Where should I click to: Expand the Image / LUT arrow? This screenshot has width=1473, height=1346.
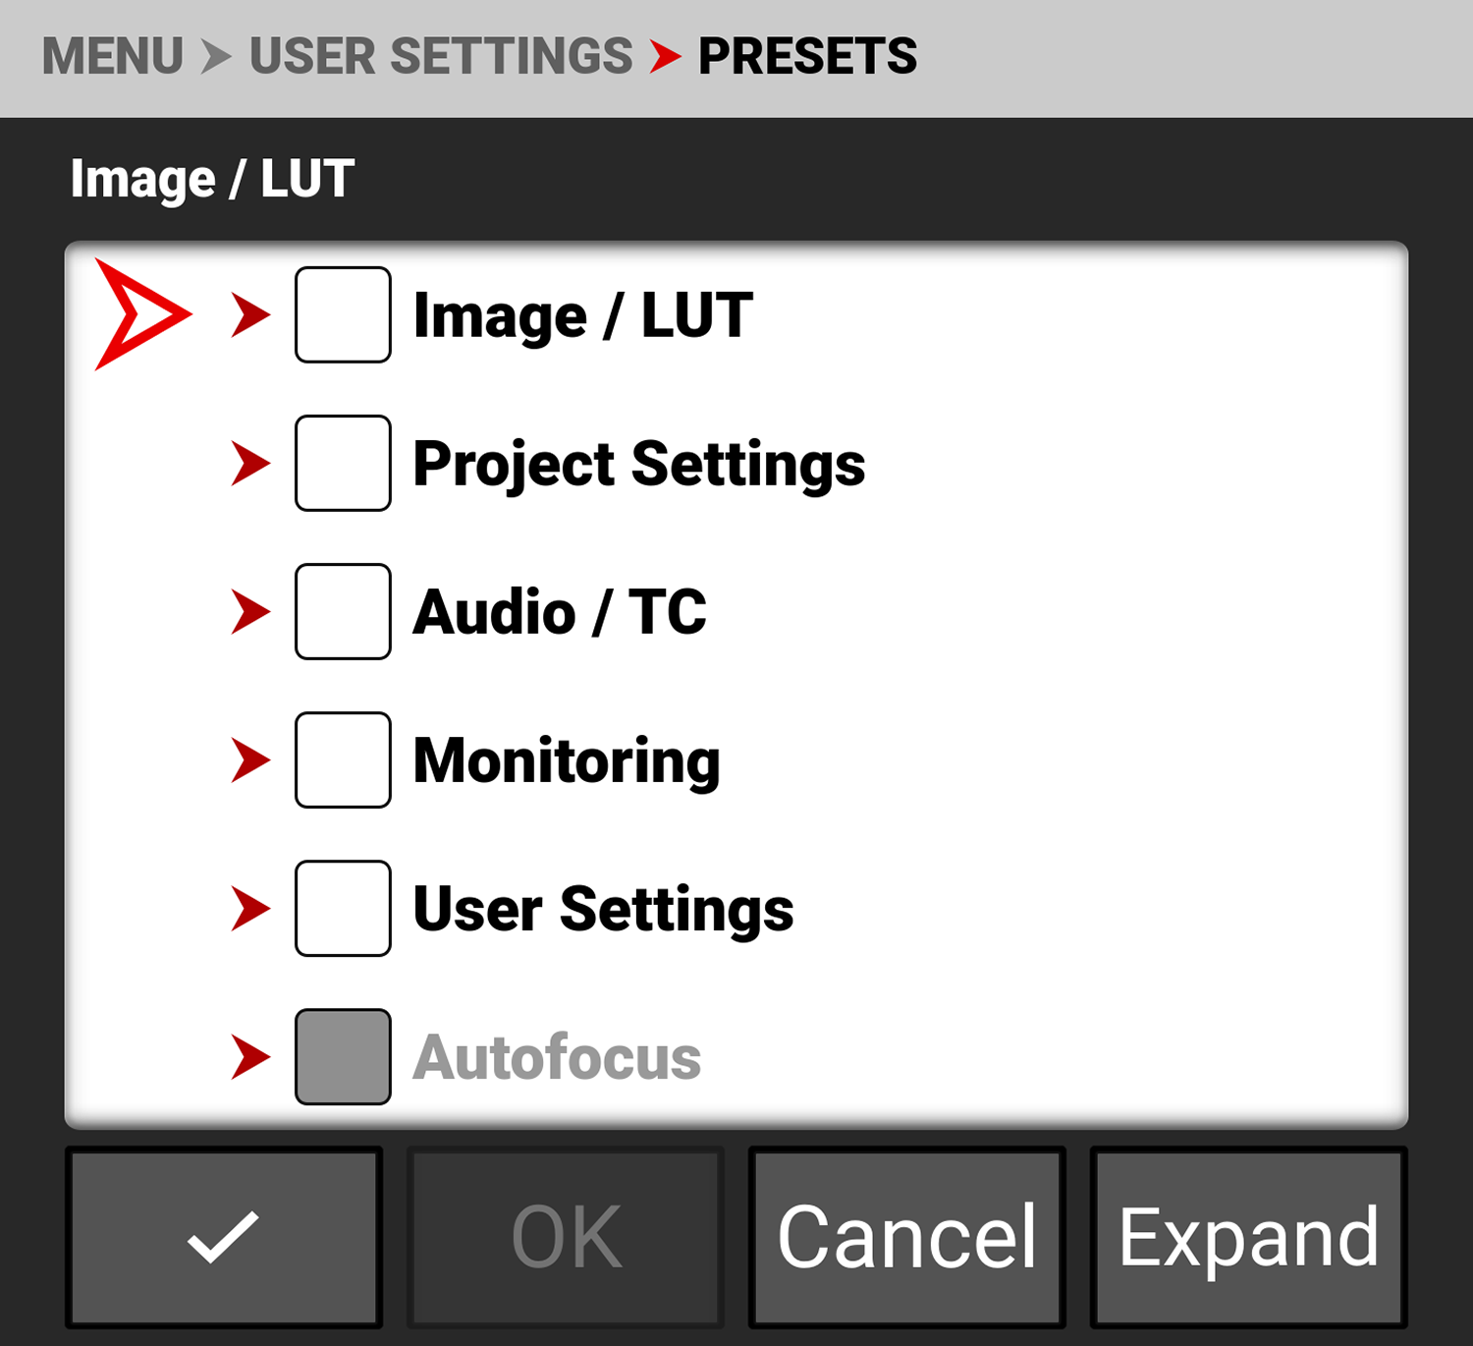tap(250, 314)
